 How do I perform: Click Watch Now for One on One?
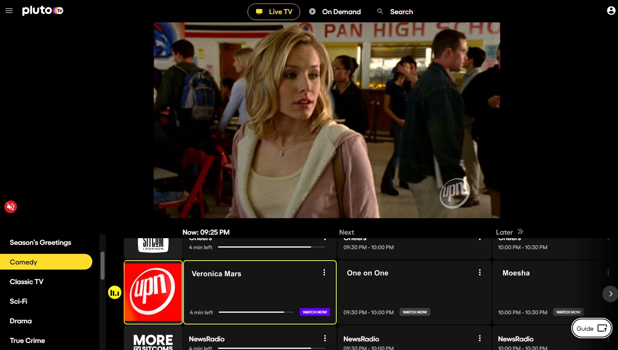pyautogui.click(x=415, y=312)
